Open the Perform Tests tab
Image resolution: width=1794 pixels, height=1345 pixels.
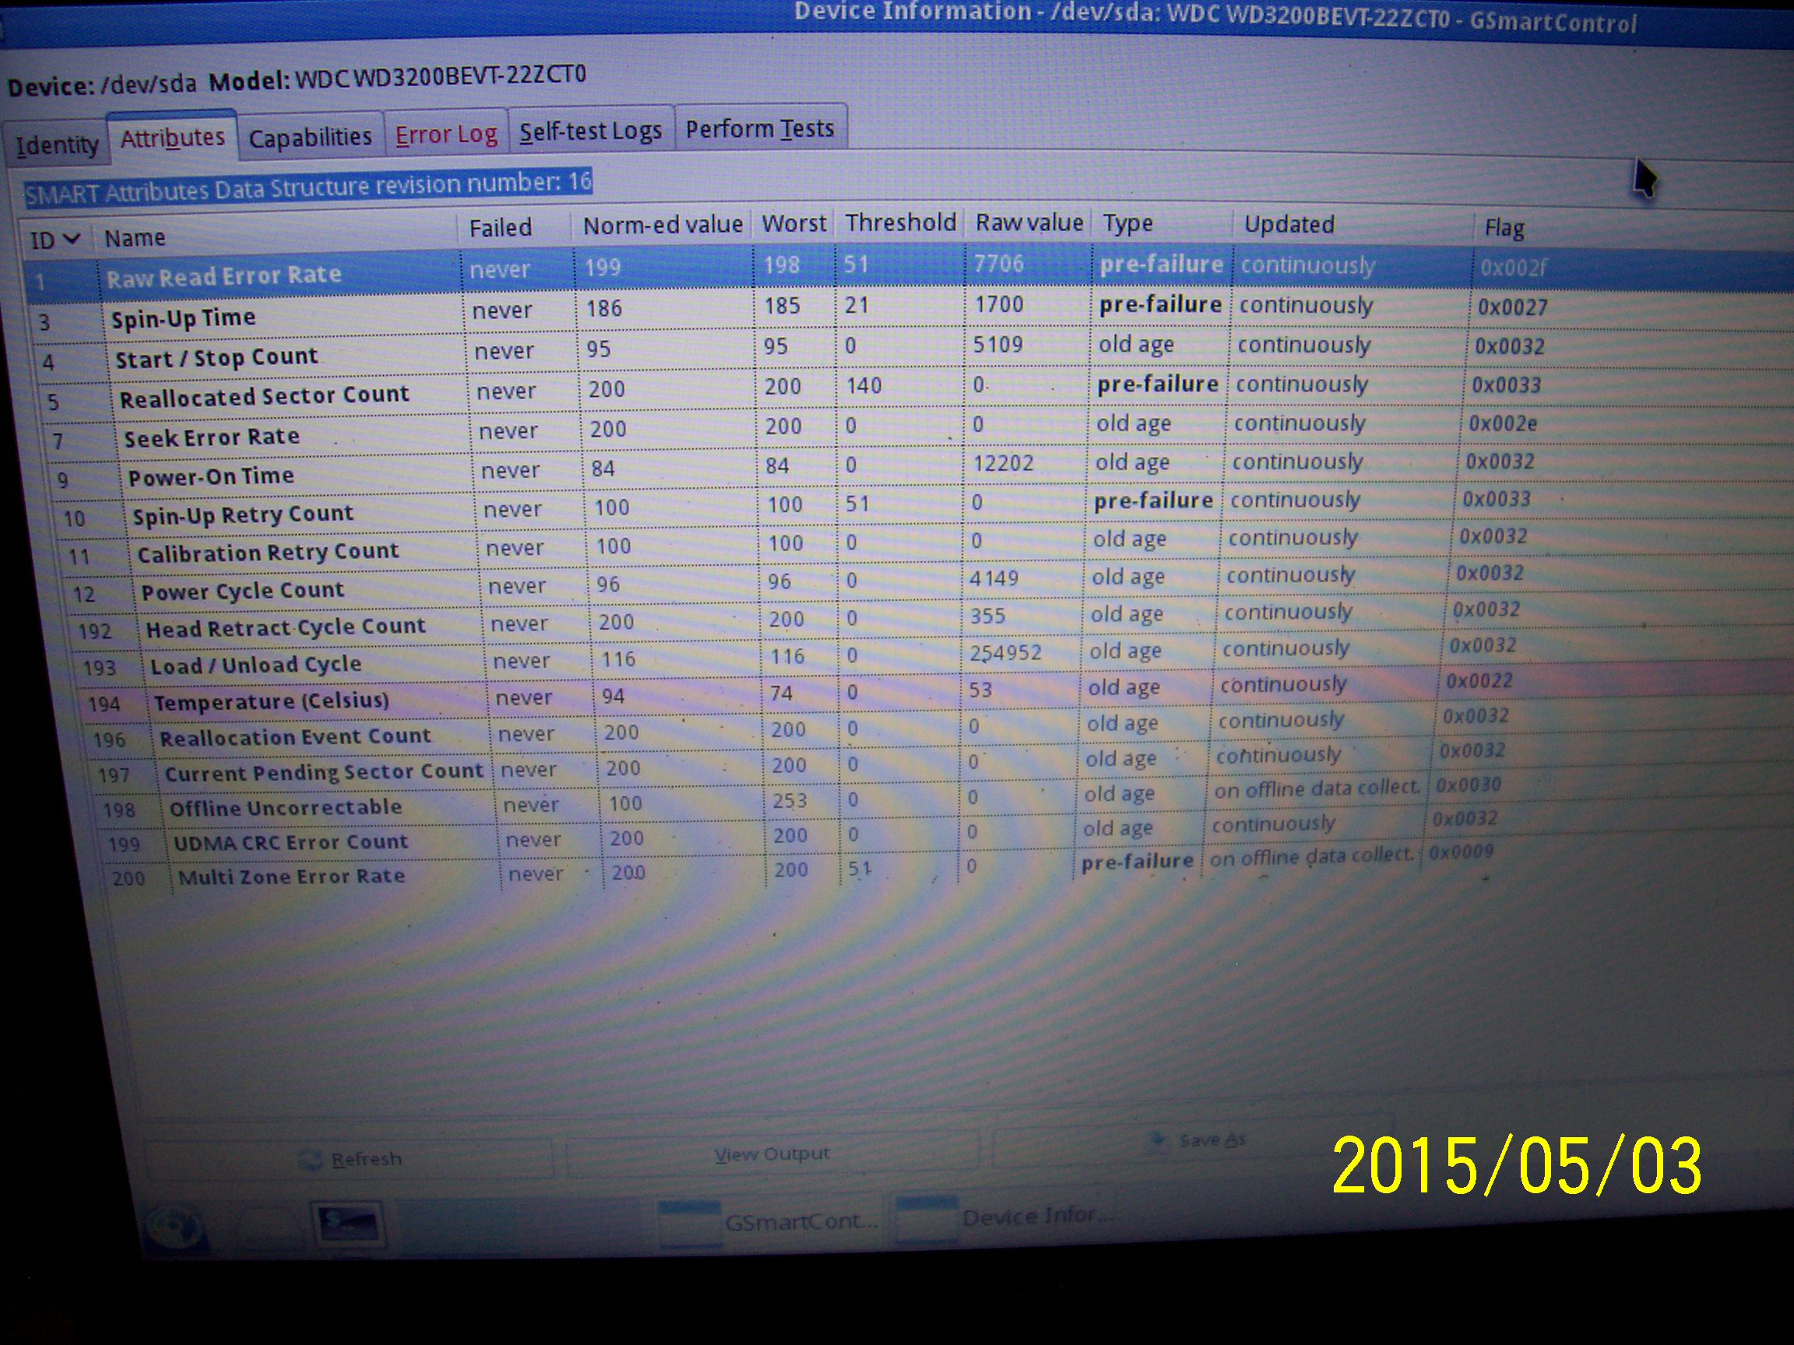[x=759, y=128]
